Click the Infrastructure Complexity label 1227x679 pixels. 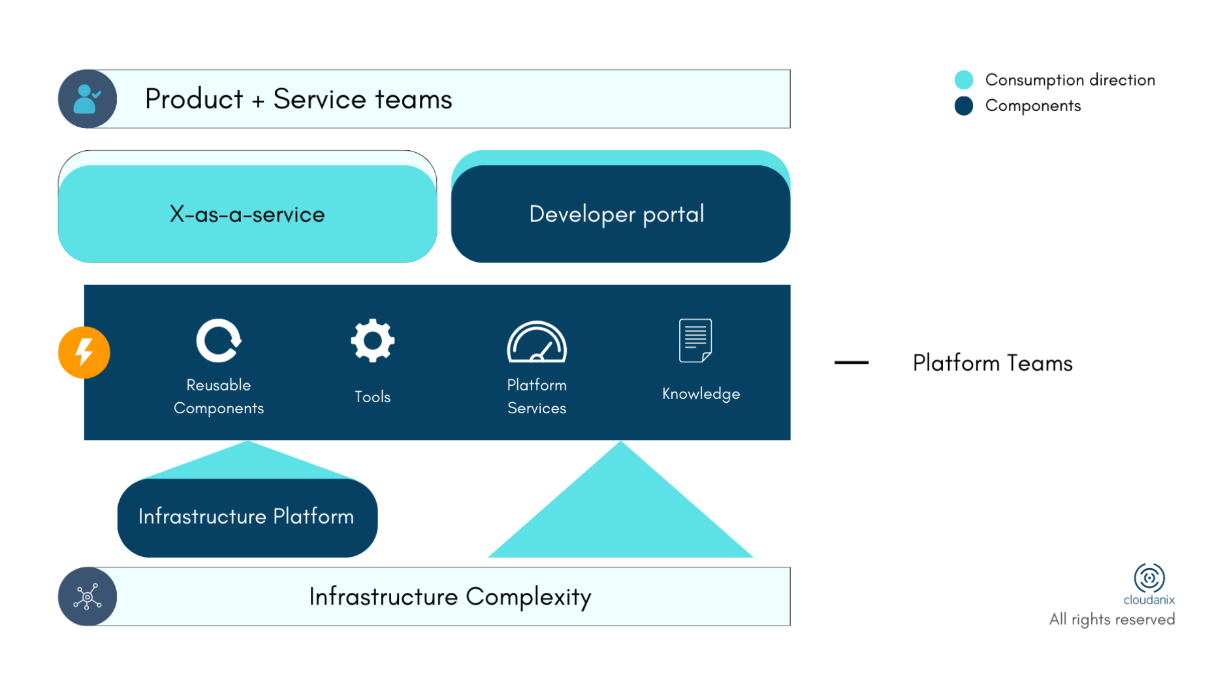[x=450, y=597]
